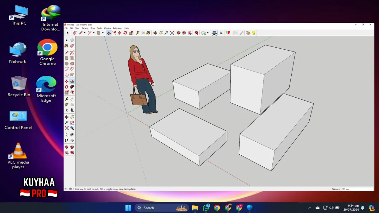Click the taskbar Search box
The width and height of the screenshot is (379, 213).
pos(162,208)
